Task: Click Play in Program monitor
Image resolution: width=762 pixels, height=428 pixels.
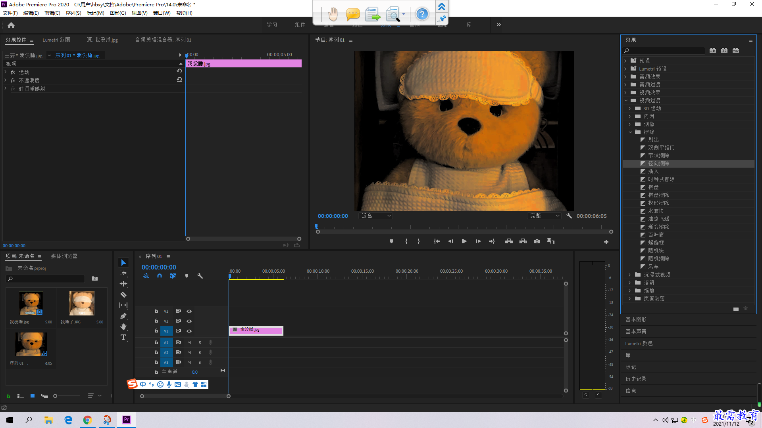Action: click(464, 241)
